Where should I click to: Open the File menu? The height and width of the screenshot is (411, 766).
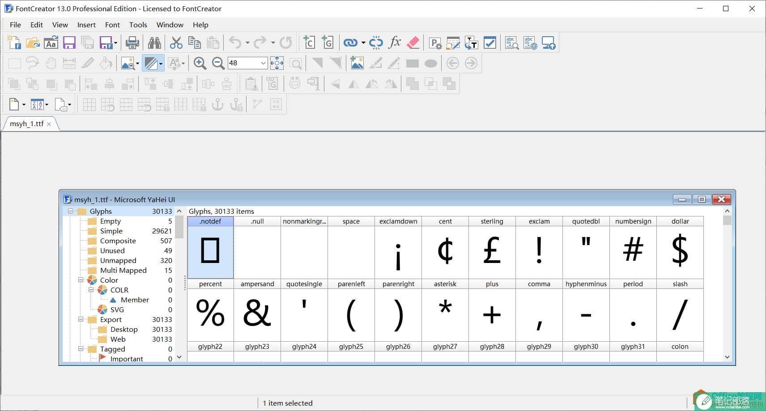[x=15, y=25]
